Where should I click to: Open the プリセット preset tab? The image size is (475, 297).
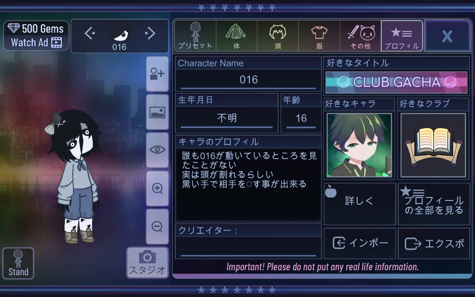195,36
